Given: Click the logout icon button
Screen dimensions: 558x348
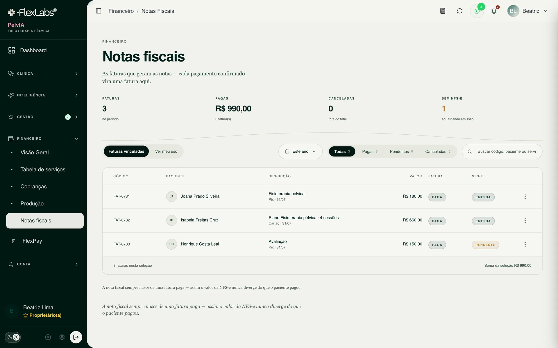Looking at the screenshot, I should coord(76,337).
